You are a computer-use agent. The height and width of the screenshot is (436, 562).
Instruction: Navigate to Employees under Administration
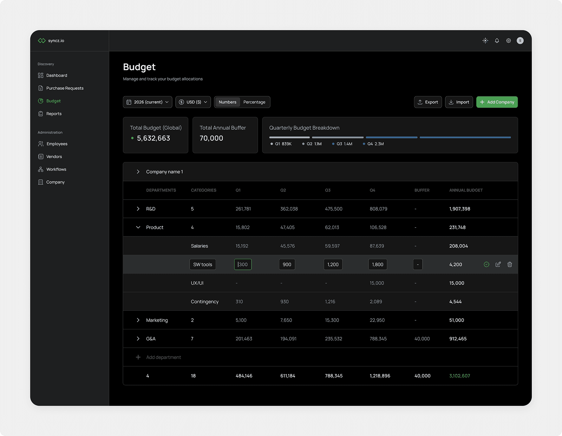(x=57, y=143)
